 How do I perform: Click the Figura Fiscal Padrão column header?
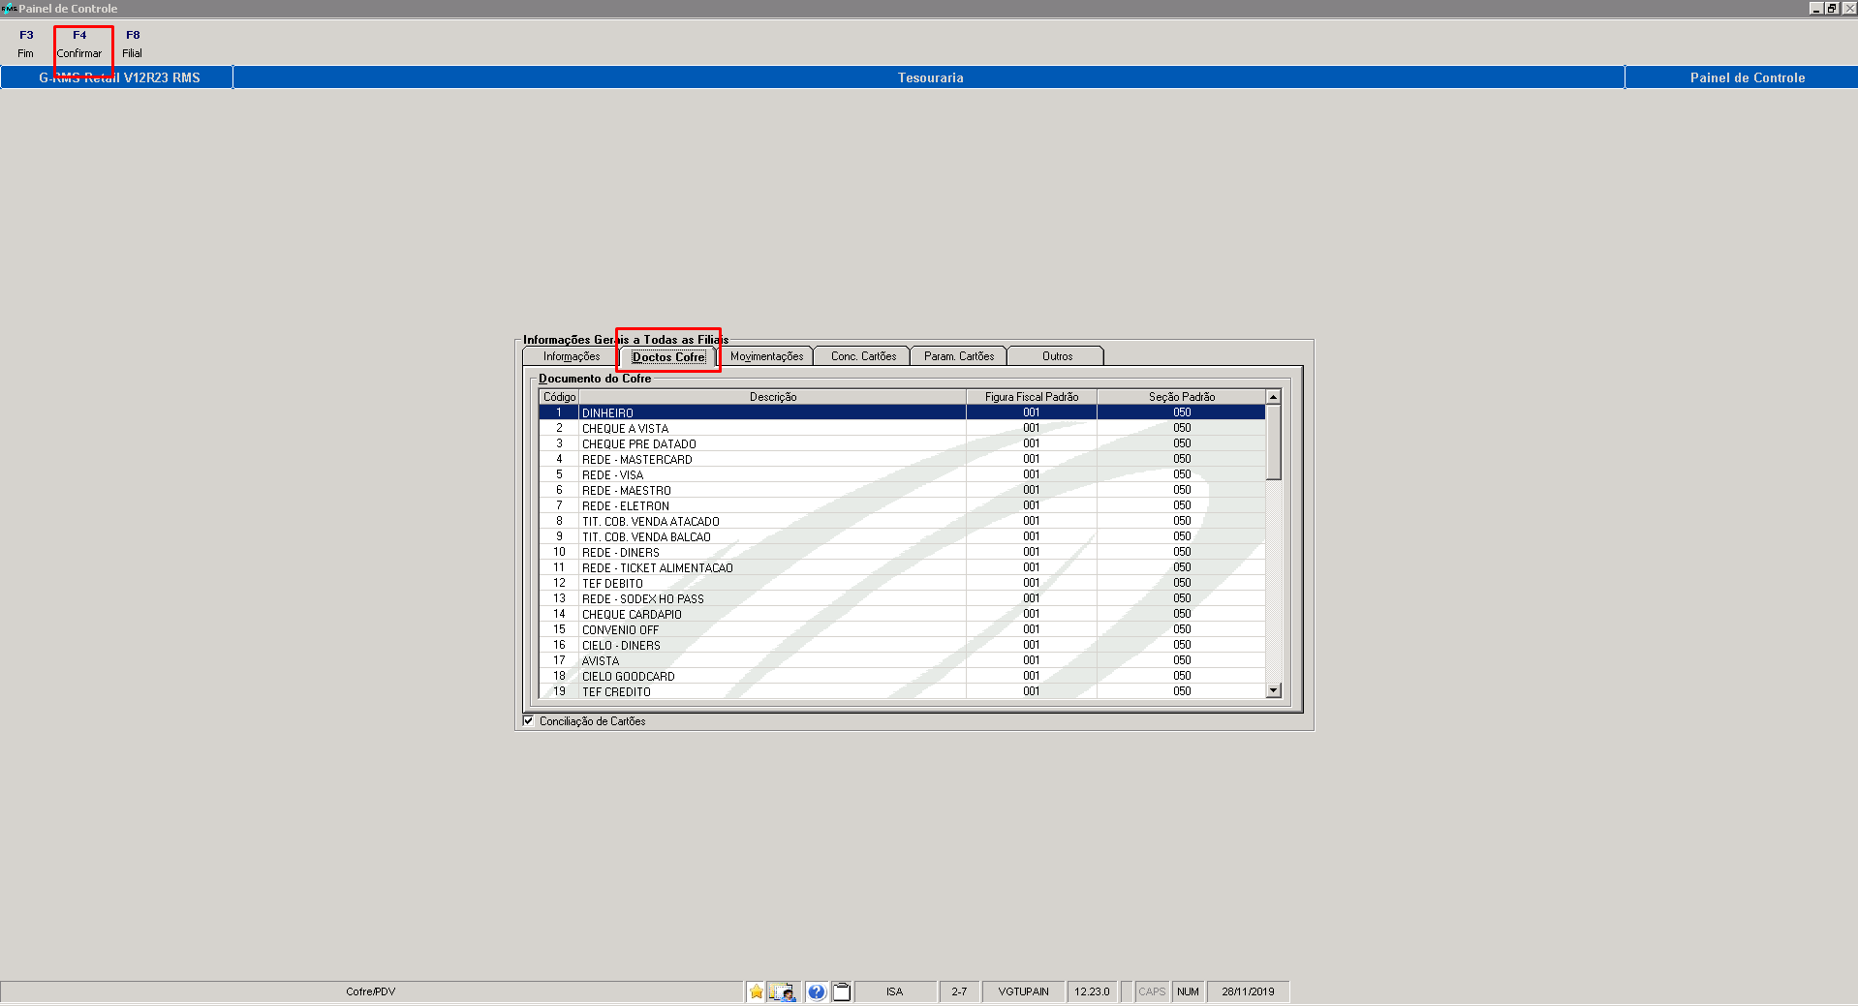coord(1032,397)
